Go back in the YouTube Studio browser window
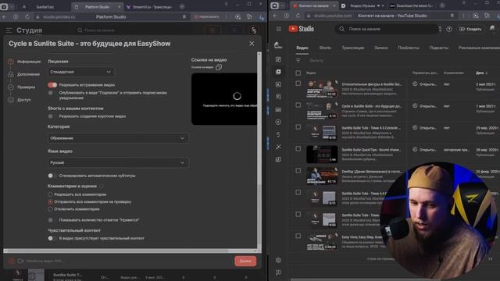Image resolution: width=500 pixels, height=281 pixels. pos(275,16)
